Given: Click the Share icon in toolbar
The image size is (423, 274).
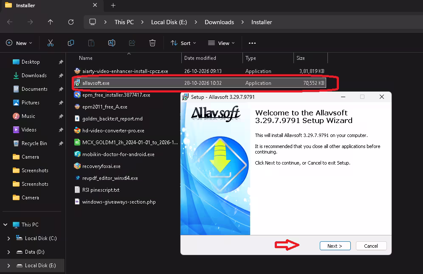Looking at the screenshot, I should (132, 43).
